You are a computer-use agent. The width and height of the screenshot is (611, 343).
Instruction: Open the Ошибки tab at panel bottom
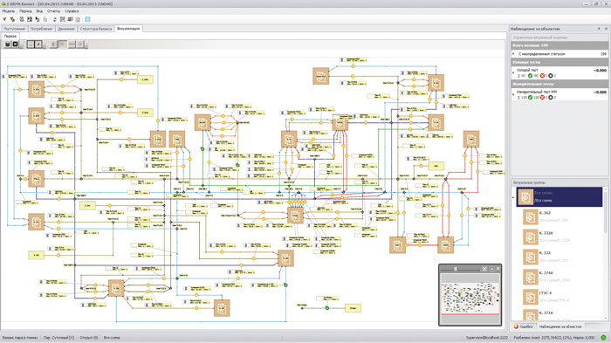tap(524, 326)
